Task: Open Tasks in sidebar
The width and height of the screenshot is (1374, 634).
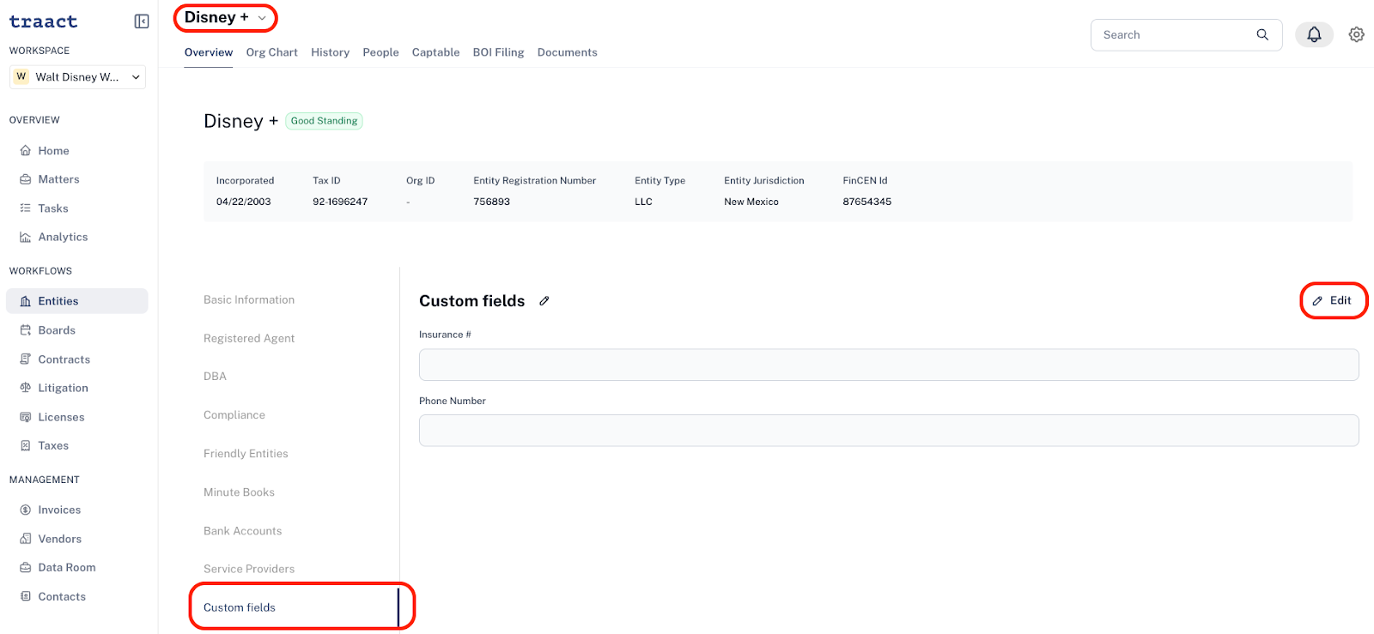Action: tap(77, 208)
